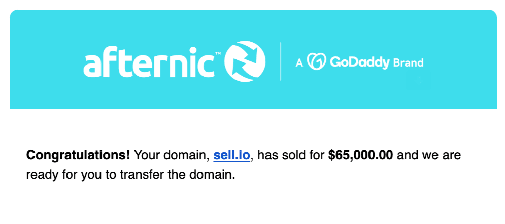Open the sell.io domain link
This screenshot has height=224, width=505.
click(x=231, y=155)
